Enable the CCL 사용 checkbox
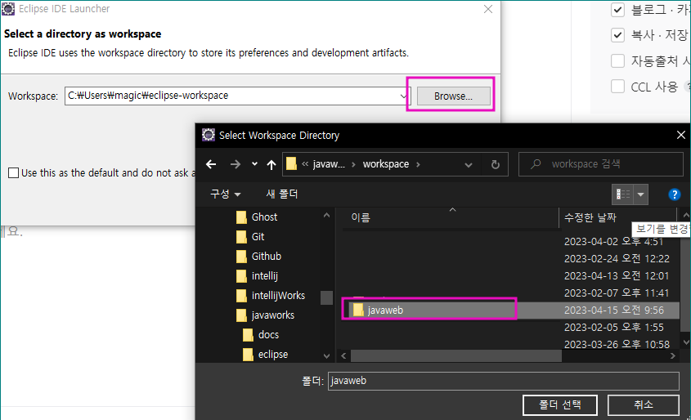The width and height of the screenshot is (691, 420). [618, 87]
